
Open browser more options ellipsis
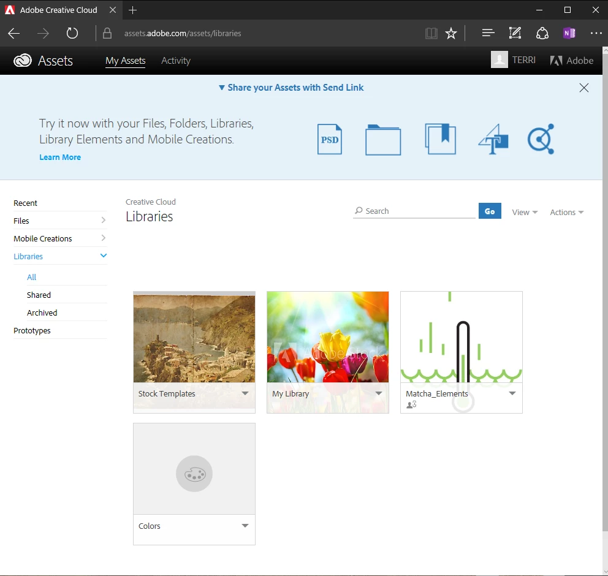click(x=596, y=33)
